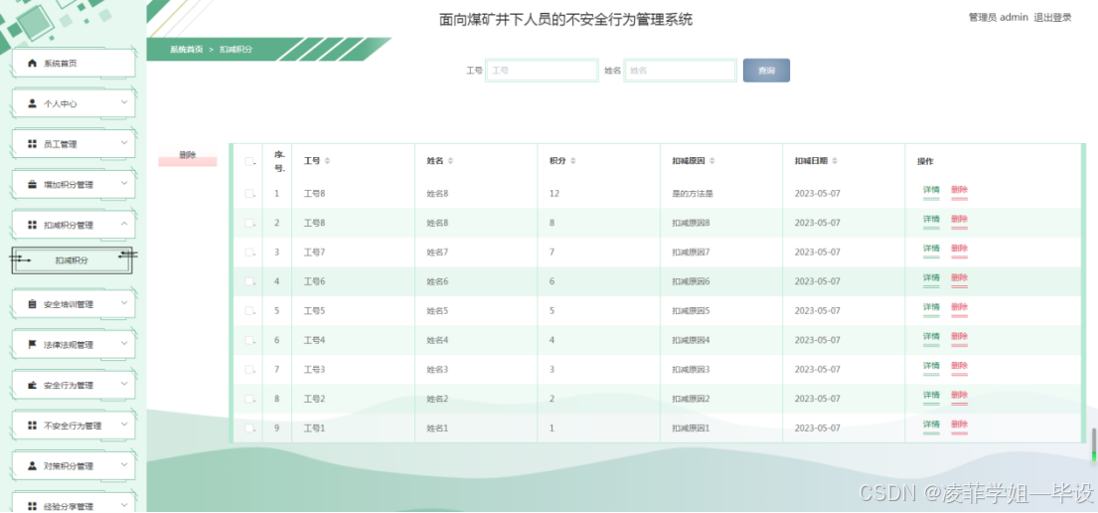The height and width of the screenshot is (513, 1098).
Task: Select the checkbox on the 工号7 row
Action: [248, 253]
